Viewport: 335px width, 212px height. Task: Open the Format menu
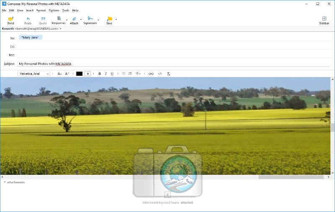(x=41, y=10)
